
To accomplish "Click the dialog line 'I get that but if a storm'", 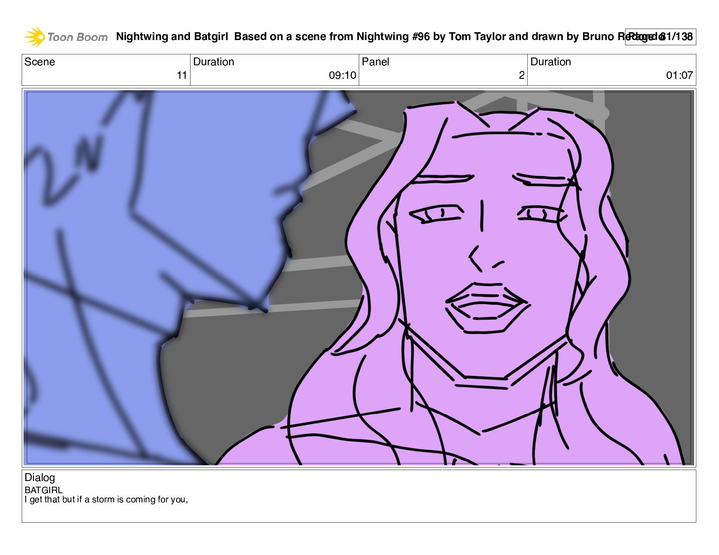I will point(69,500).
